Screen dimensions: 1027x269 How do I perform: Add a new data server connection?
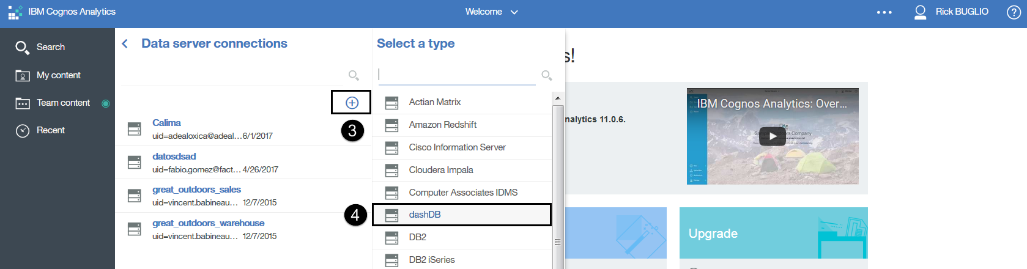coord(352,103)
